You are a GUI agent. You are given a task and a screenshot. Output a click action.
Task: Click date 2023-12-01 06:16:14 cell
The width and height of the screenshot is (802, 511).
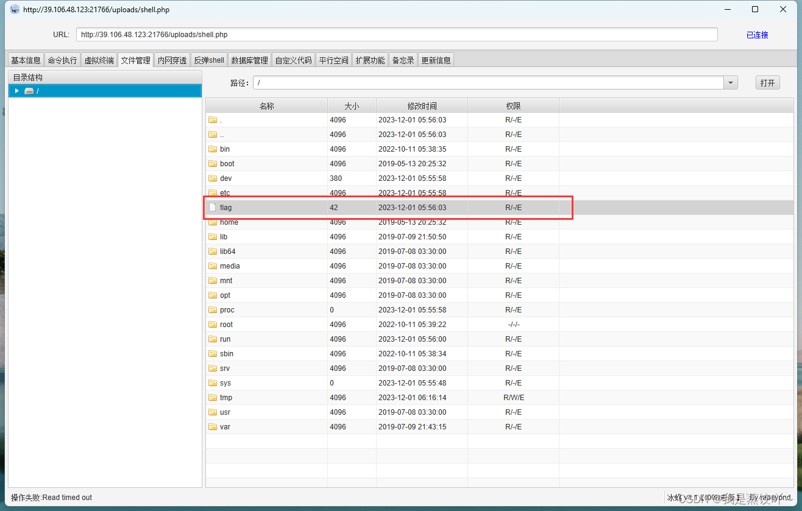pyautogui.click(x=412, y=398)
